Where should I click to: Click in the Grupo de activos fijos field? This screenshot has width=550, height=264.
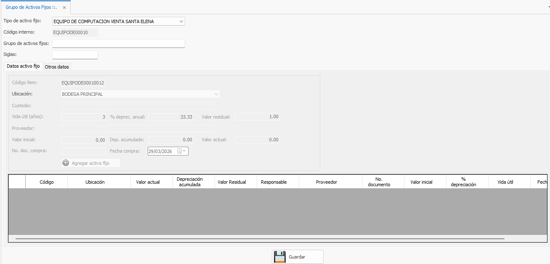(118, 44)
